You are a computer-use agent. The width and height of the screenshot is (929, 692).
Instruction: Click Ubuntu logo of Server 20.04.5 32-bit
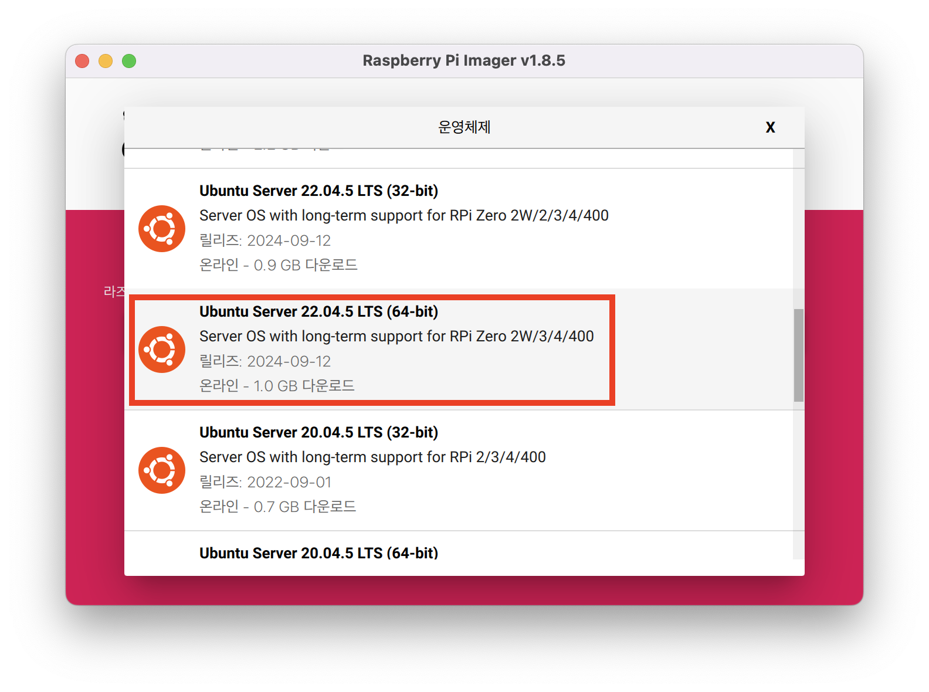pyautogui.click(x=162, y=470)
